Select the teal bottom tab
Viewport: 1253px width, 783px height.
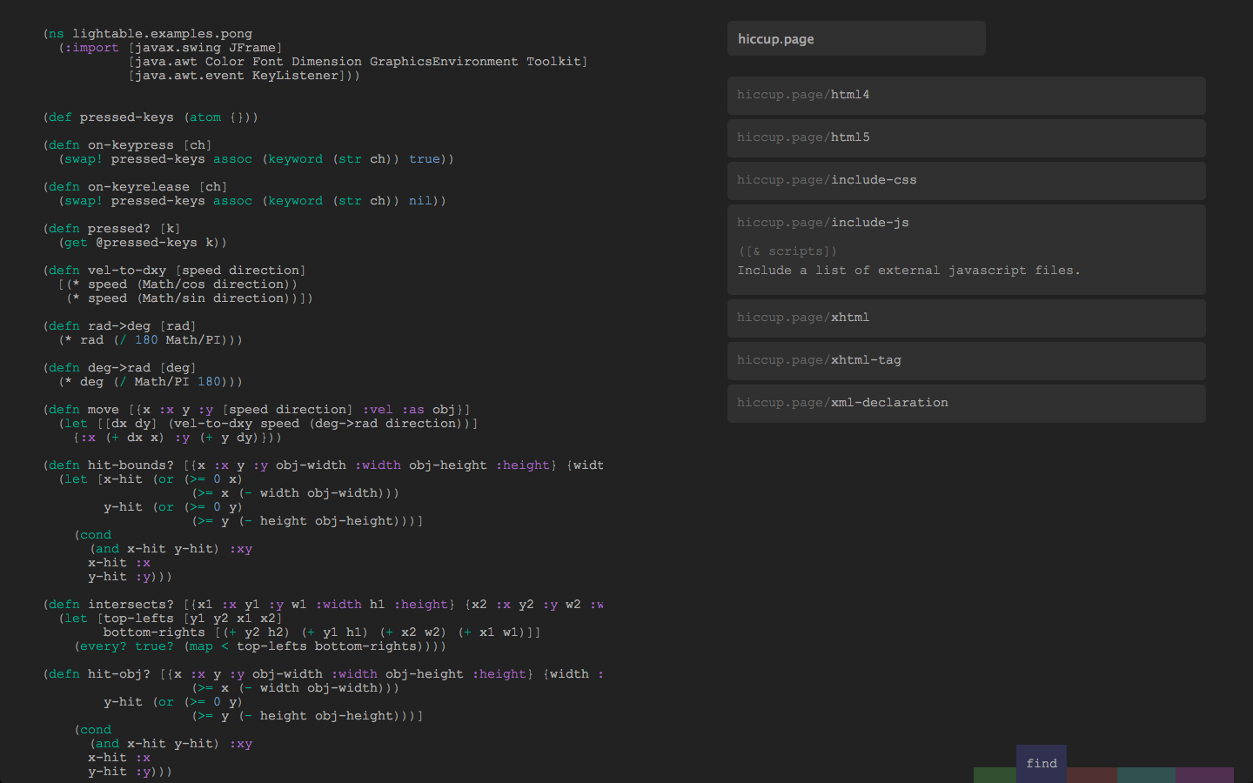pos(1146,775)
